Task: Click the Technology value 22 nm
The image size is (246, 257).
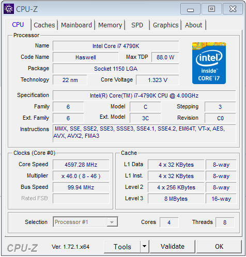Action: (x=70, y=80)
